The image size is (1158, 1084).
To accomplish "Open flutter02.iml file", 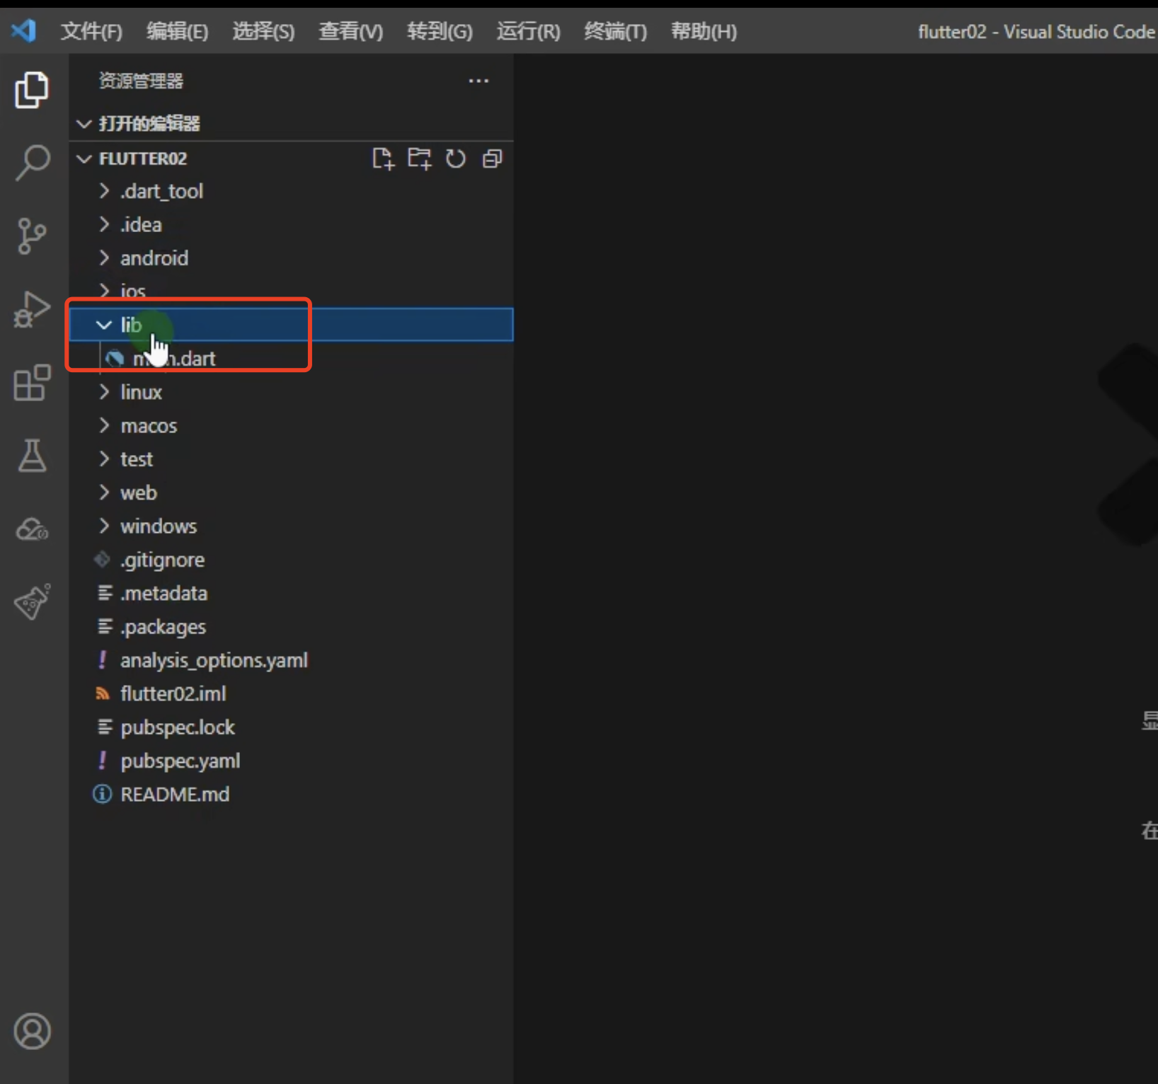I will 291,693.
